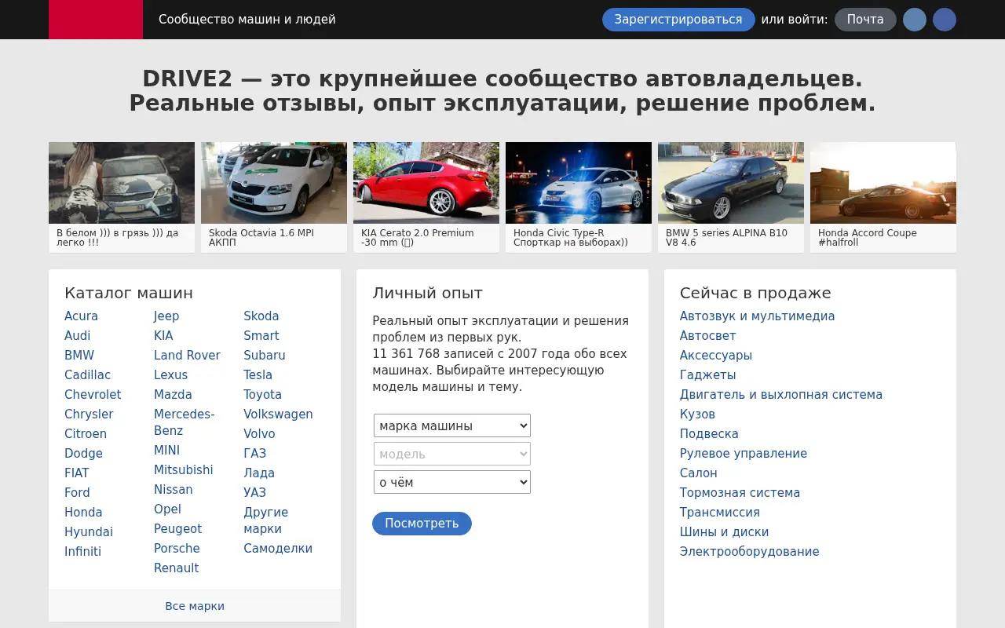Viewport: 1005px width, 628px height.
Task: Open the Электрооборудование sale category
Action: click(x=749, y=552)
